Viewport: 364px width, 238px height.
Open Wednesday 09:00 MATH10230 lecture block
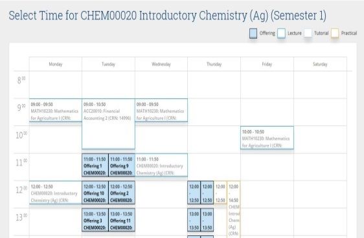pyautogui.click(x=161, y=111)
